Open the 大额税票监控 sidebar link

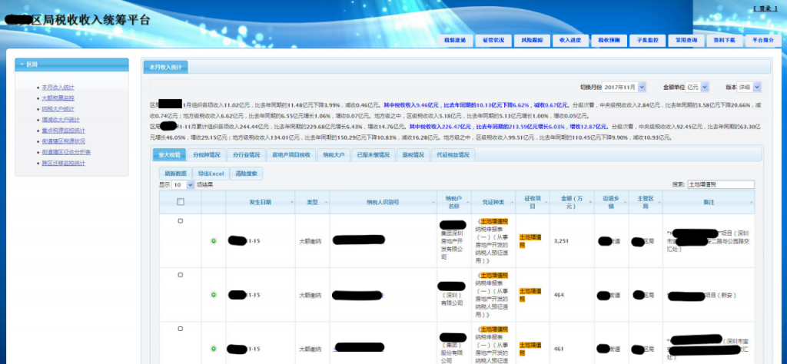[x=58, y=98]
